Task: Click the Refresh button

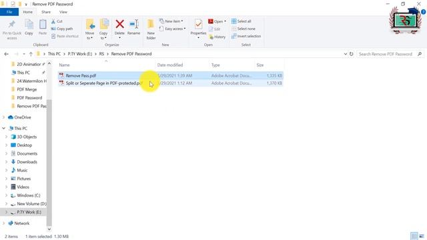Action: (x=352, y=54)
